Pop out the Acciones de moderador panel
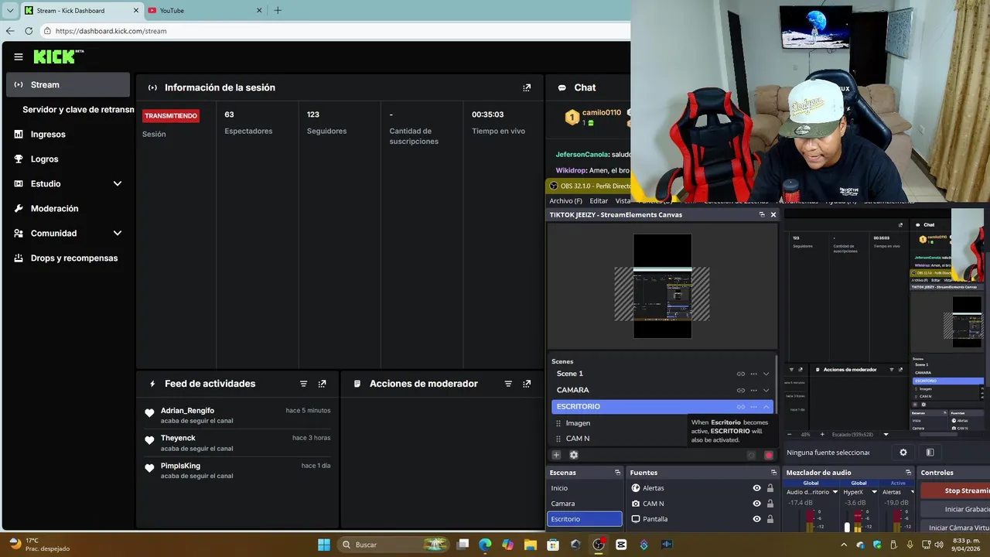This screenshot has width=990, height=557. coord(527,384)
